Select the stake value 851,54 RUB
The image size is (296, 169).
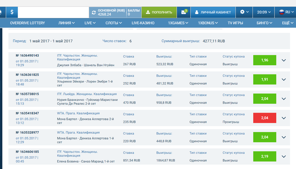[x=132, y=160]
